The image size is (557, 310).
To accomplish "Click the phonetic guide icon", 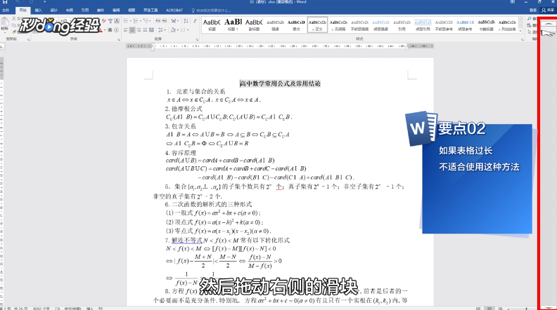I will (x=110, y=21).
